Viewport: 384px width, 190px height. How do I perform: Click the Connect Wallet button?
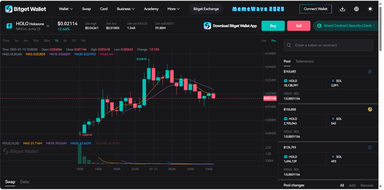pyautogui.click(x=315, y=9)
